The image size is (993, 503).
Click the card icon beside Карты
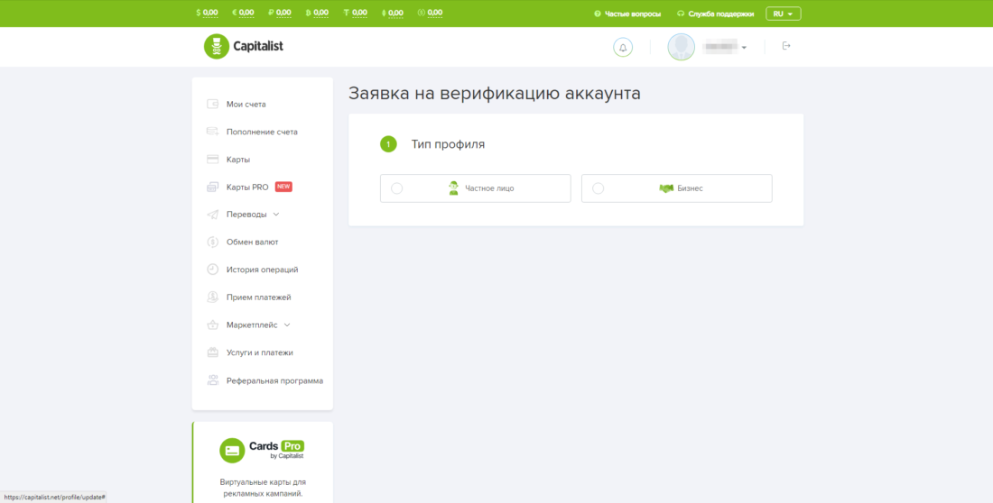[213, 160]
